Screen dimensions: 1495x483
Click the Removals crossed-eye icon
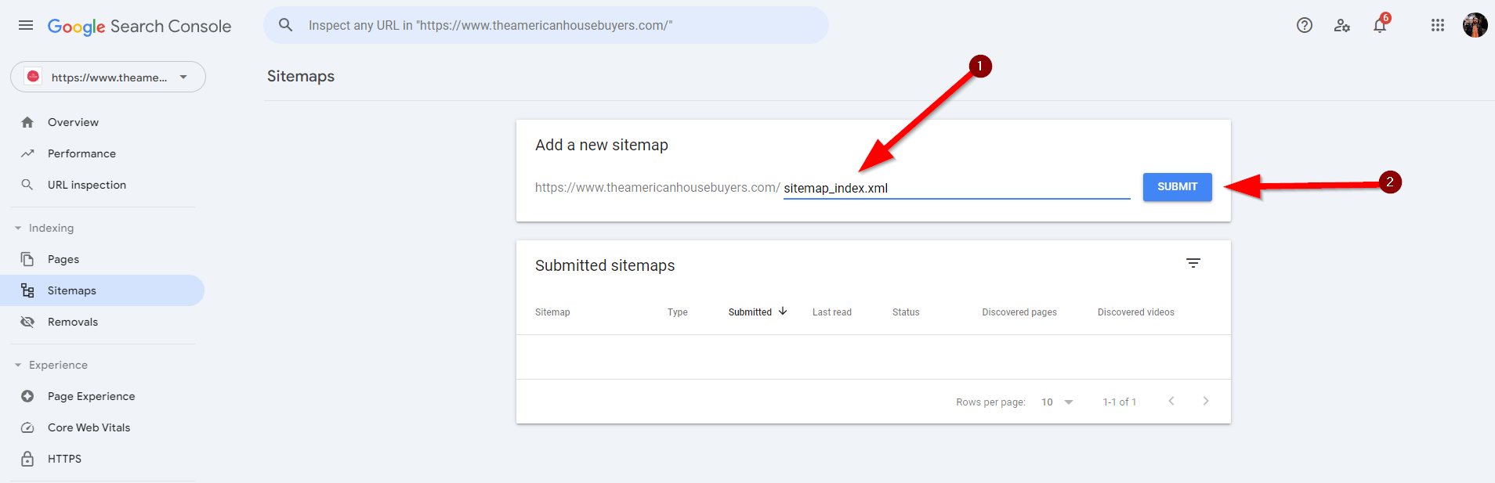(27, 322)
